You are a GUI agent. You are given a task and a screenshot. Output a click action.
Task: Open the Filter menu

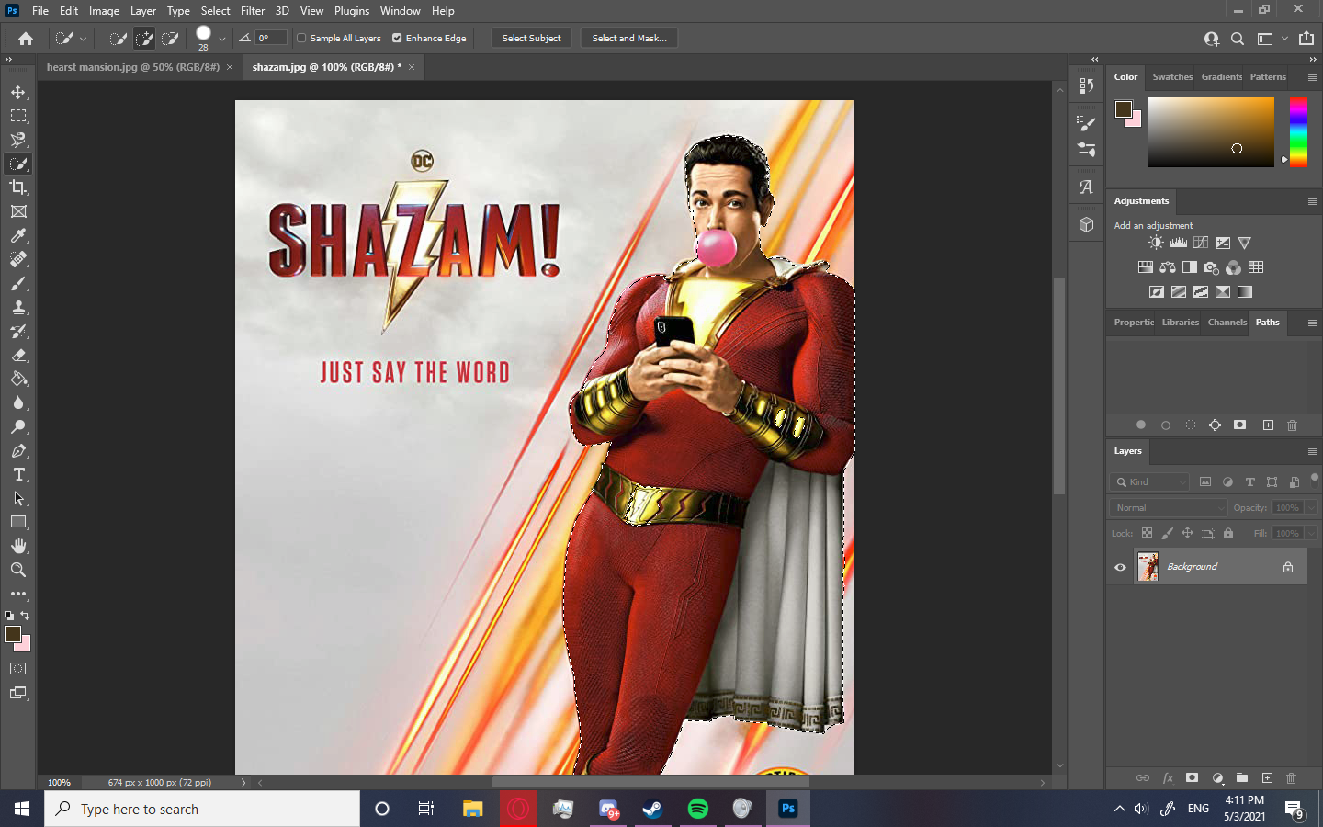(253, 11)
